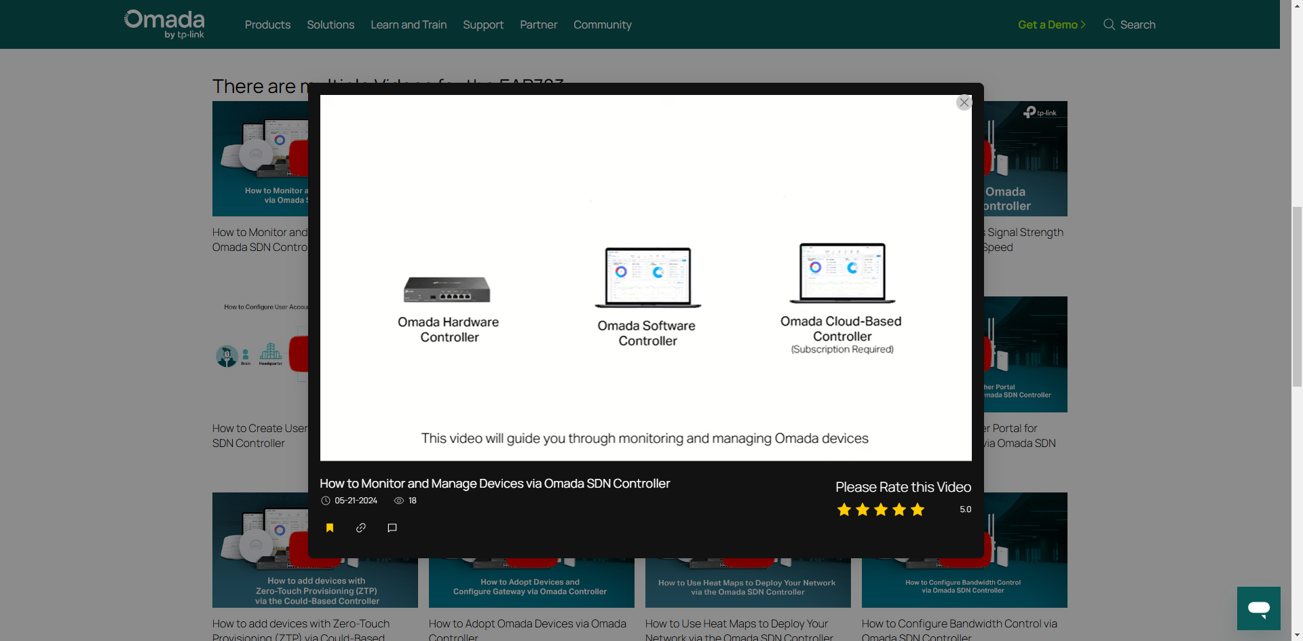Open 'How to Configure Bandwidth Control' link

(959, 629)
